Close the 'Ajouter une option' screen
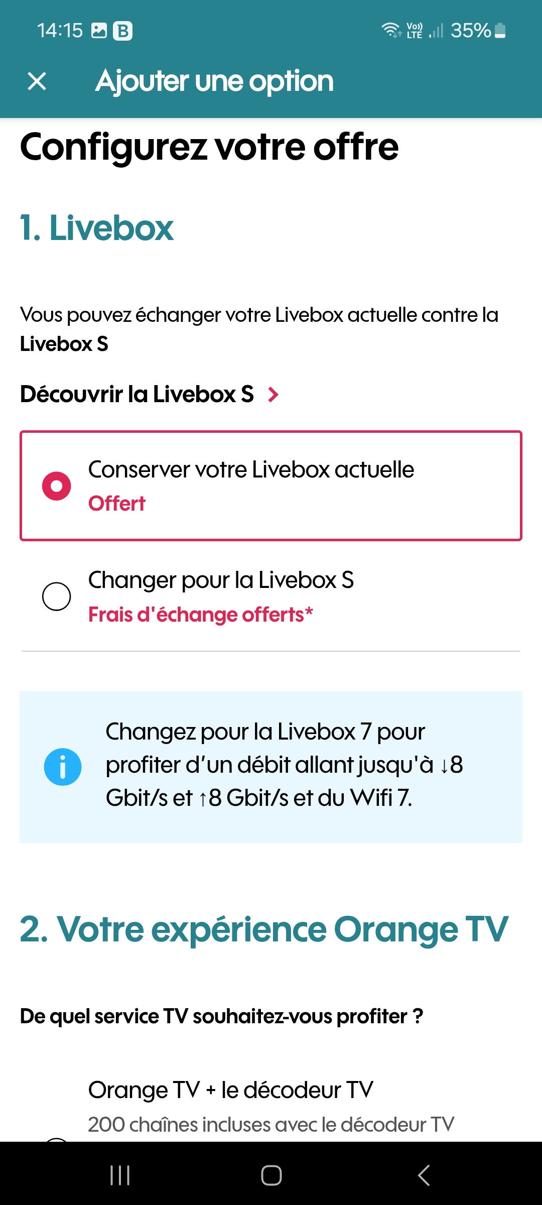 coord(37,81)
